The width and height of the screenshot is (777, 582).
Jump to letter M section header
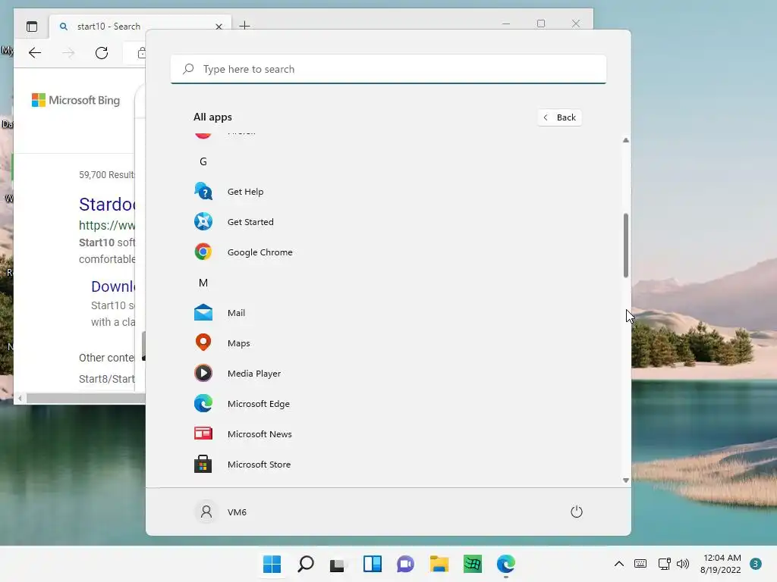coord(203,283)
